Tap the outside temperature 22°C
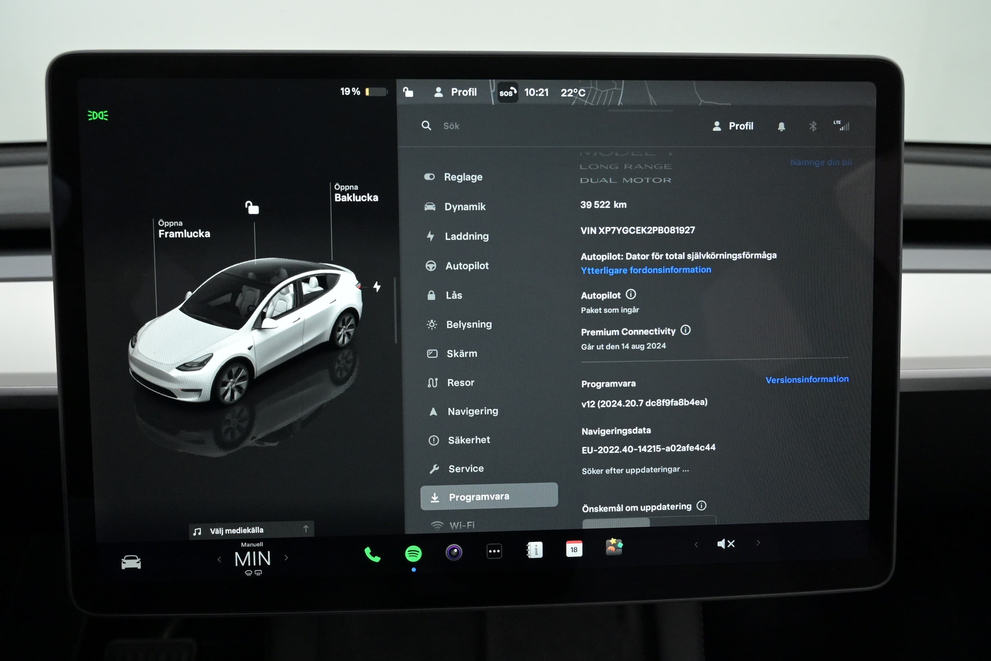991x661 pixels. pos(573,92)
